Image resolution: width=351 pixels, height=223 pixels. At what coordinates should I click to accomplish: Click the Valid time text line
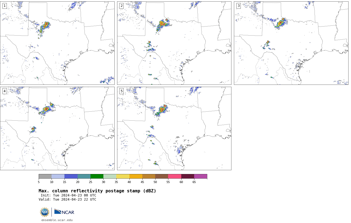pyautogui.click(x=67, y=199)
